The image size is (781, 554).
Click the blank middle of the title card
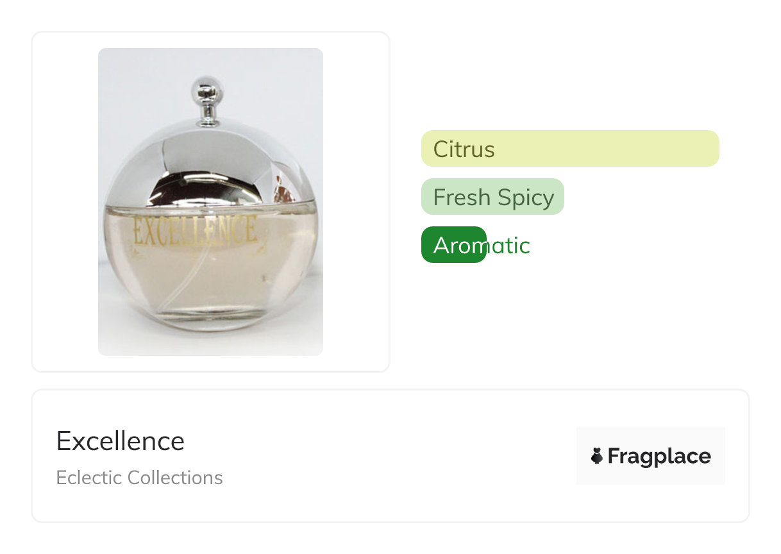385,456
